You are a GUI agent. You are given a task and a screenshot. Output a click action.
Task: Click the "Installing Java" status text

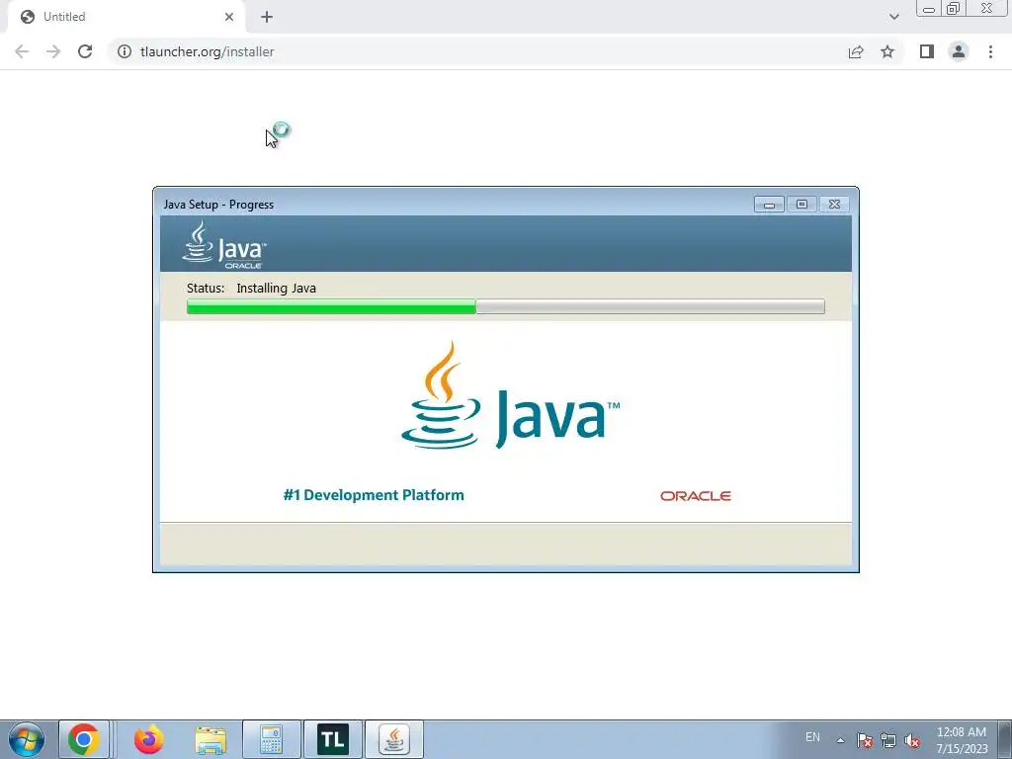coord(277,289)
